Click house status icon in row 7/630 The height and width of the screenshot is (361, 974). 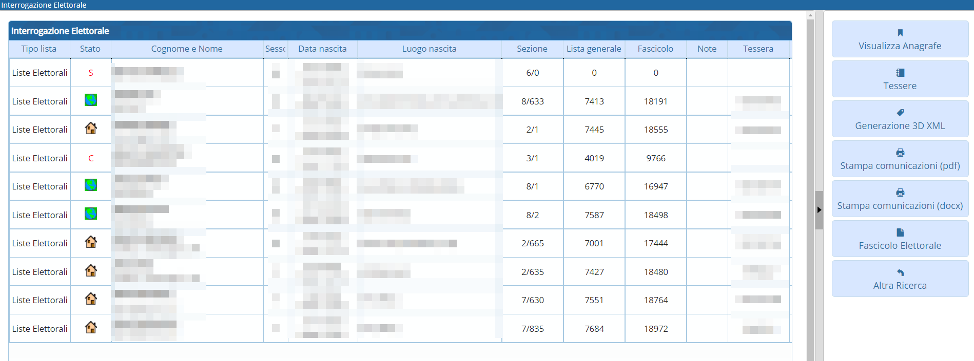pyautogui.click(x=91, y=299)
